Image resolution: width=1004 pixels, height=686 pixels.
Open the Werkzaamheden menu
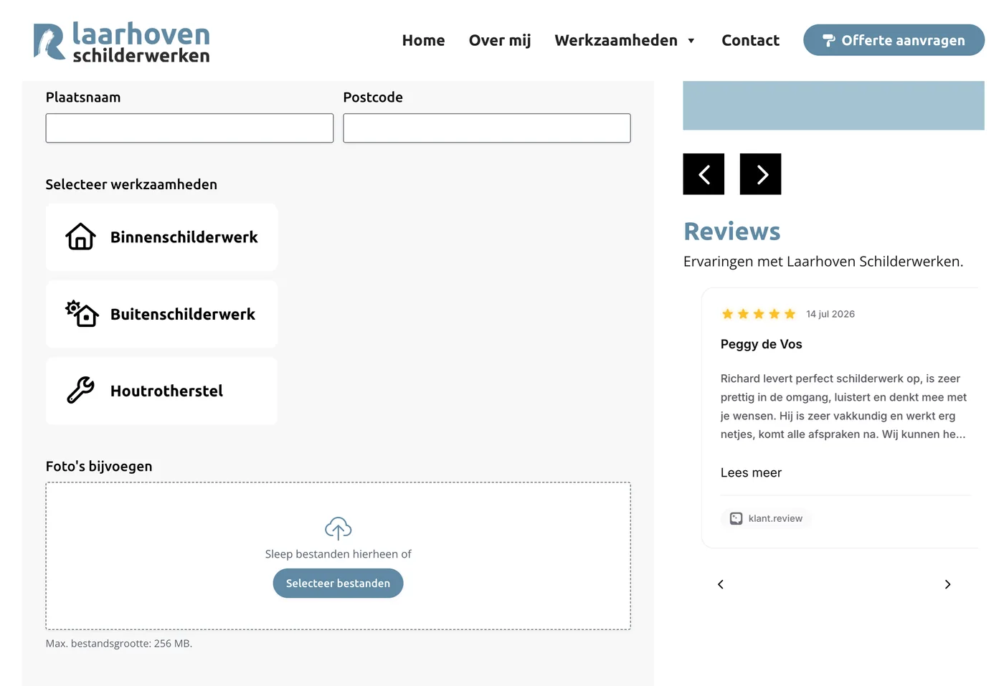[616, 40]
